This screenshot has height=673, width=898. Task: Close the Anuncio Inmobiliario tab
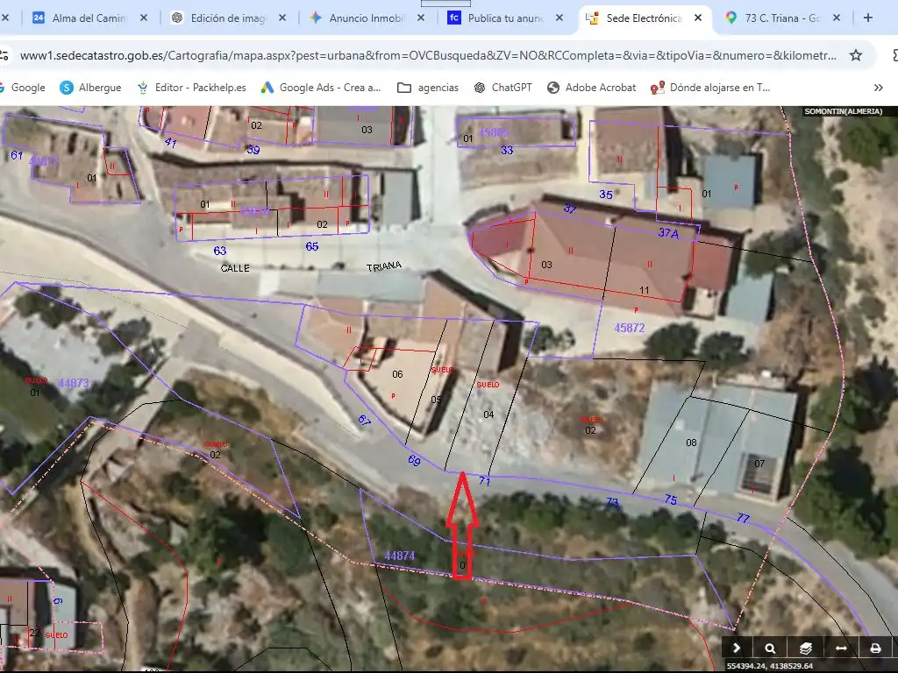coord(421,18)
